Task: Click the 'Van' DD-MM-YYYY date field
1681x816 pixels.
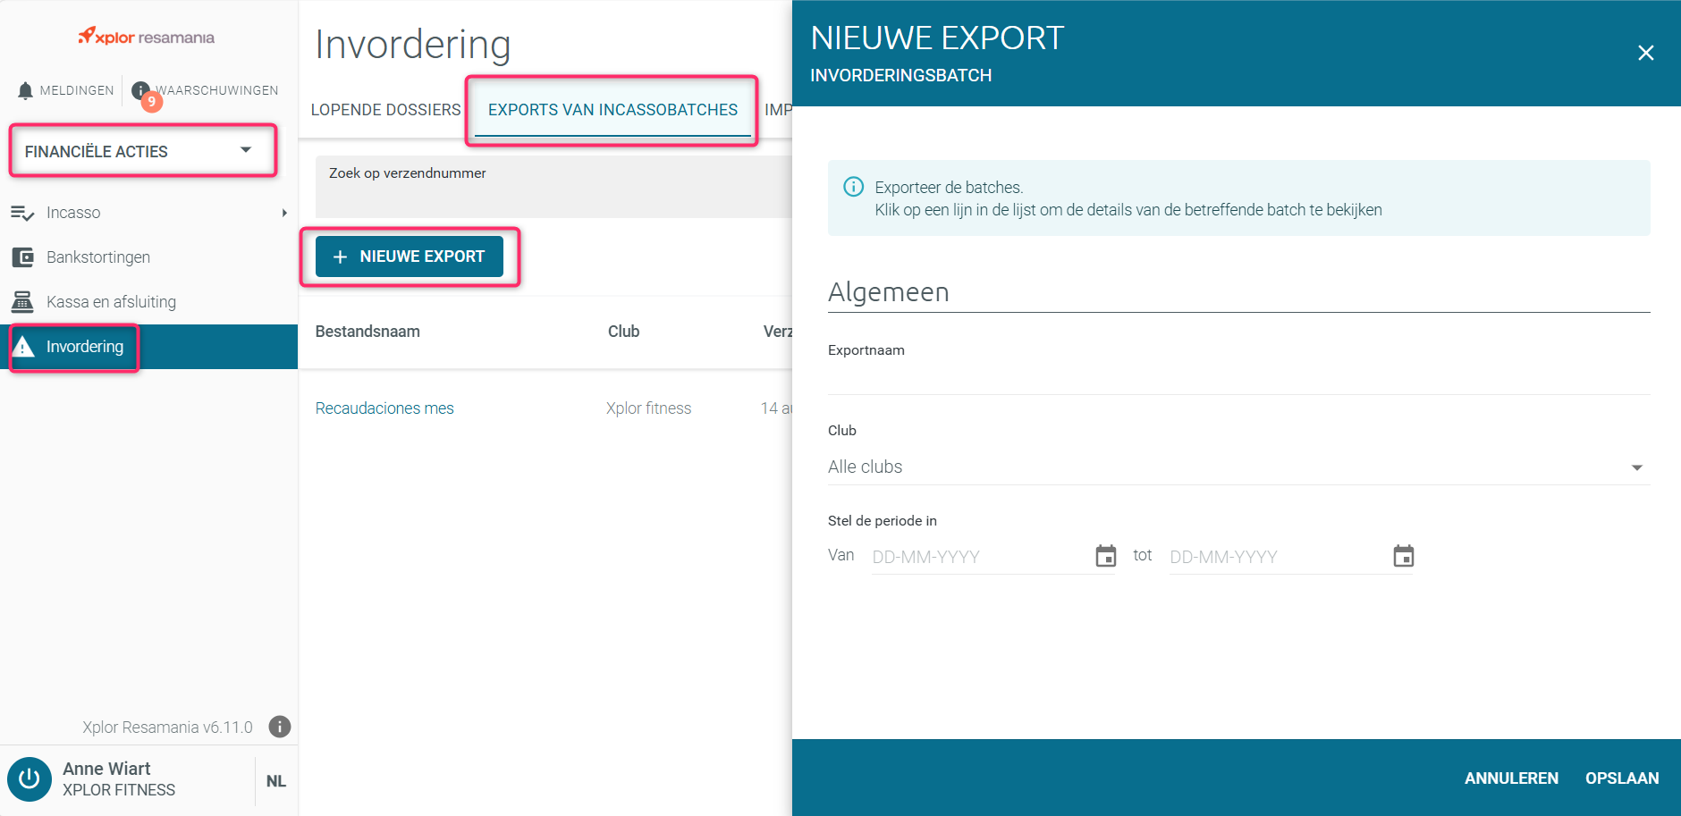Action: 982,557
